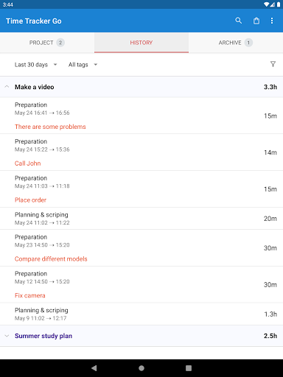Switch to the Project tab

click(x=47, y=43)
